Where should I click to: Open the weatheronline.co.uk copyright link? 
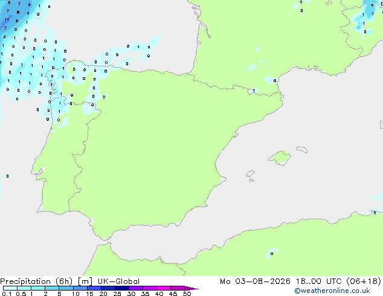(332, 291)
